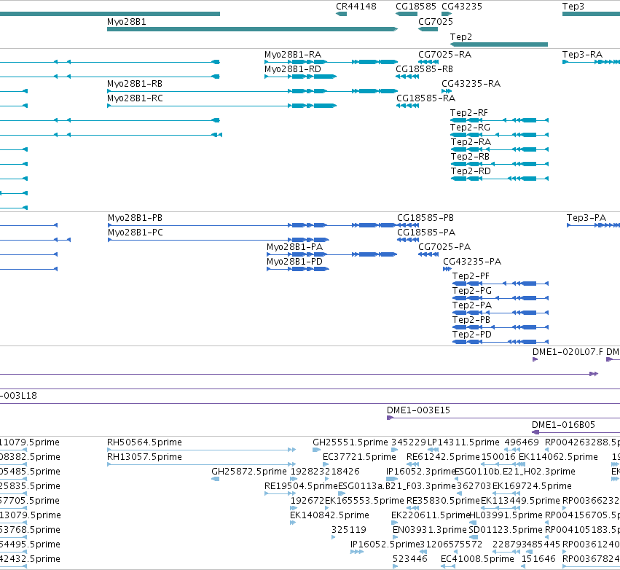Select transcript Tep2-RB

[499, 164]
